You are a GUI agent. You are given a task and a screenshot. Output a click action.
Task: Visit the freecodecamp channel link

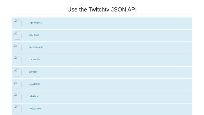[x=36, y=47]
